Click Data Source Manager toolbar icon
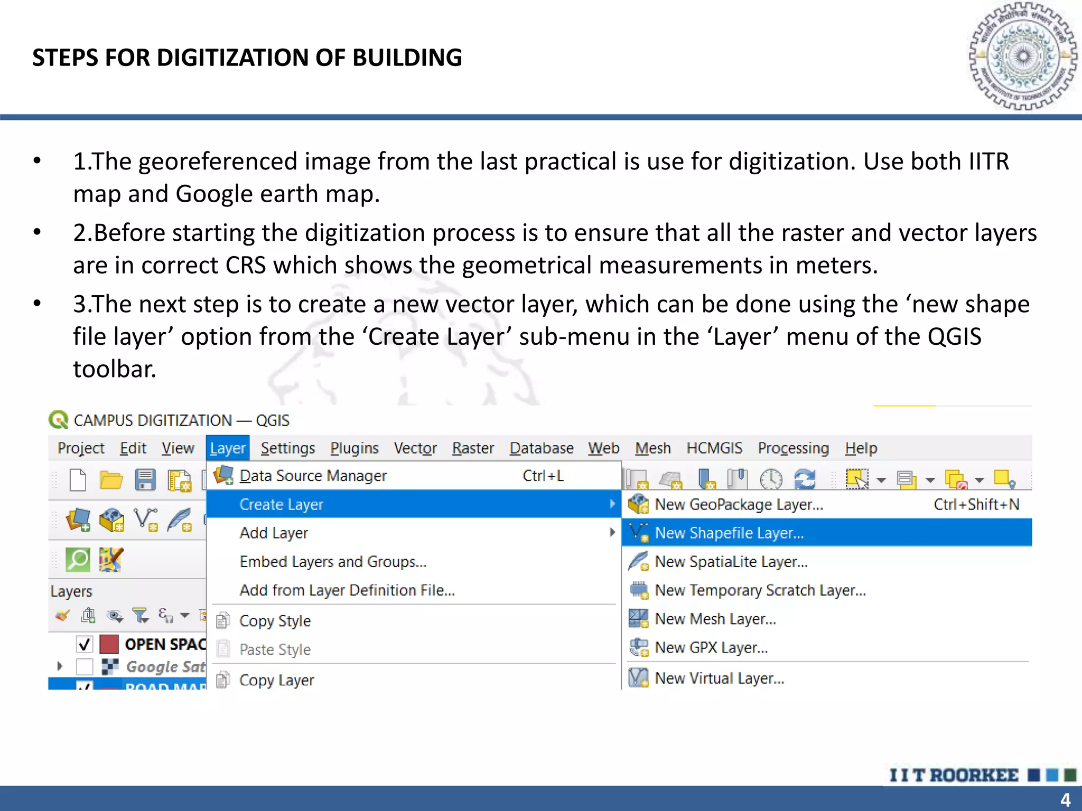 pyautogui.click(x=78, y=520)
